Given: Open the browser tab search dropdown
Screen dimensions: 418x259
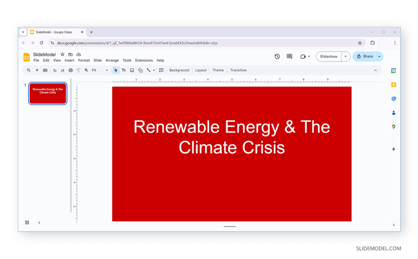Looking at the screenshot, I should [23, 32].
